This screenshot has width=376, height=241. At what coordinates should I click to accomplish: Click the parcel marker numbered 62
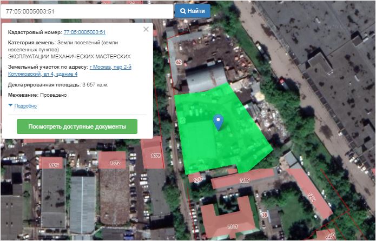(178, 62)
